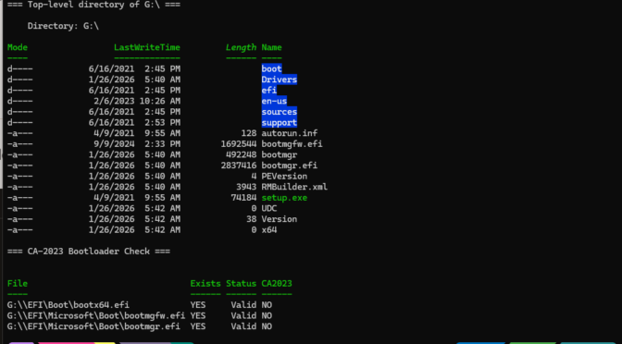This screenshot has height=344, width=622.
Task: Click the 'Top-level directory of G:\' heading
Action: coord(93,5)
